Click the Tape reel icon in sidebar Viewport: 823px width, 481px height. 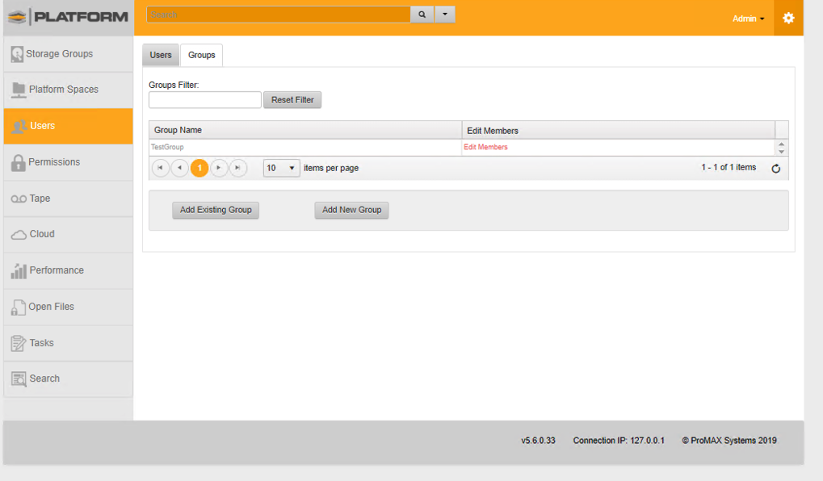pos(19,199)
